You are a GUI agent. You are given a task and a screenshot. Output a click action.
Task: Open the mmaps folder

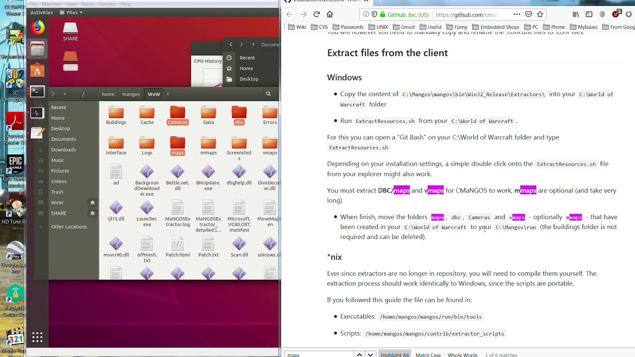pos(208,146)
